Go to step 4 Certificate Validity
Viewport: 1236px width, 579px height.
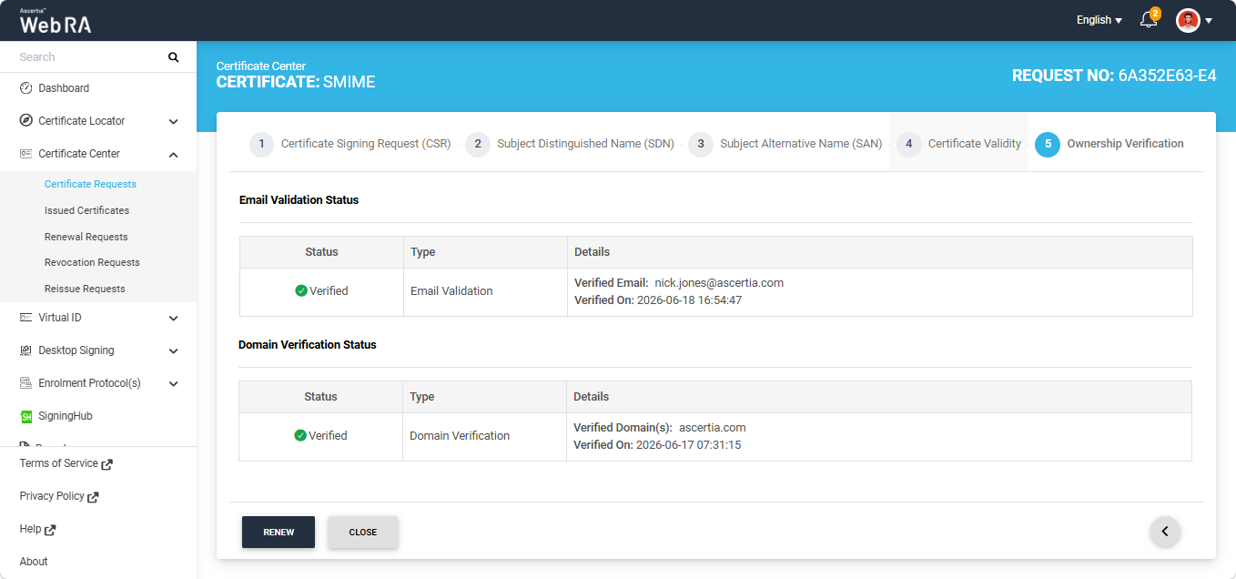coord(959,144)
